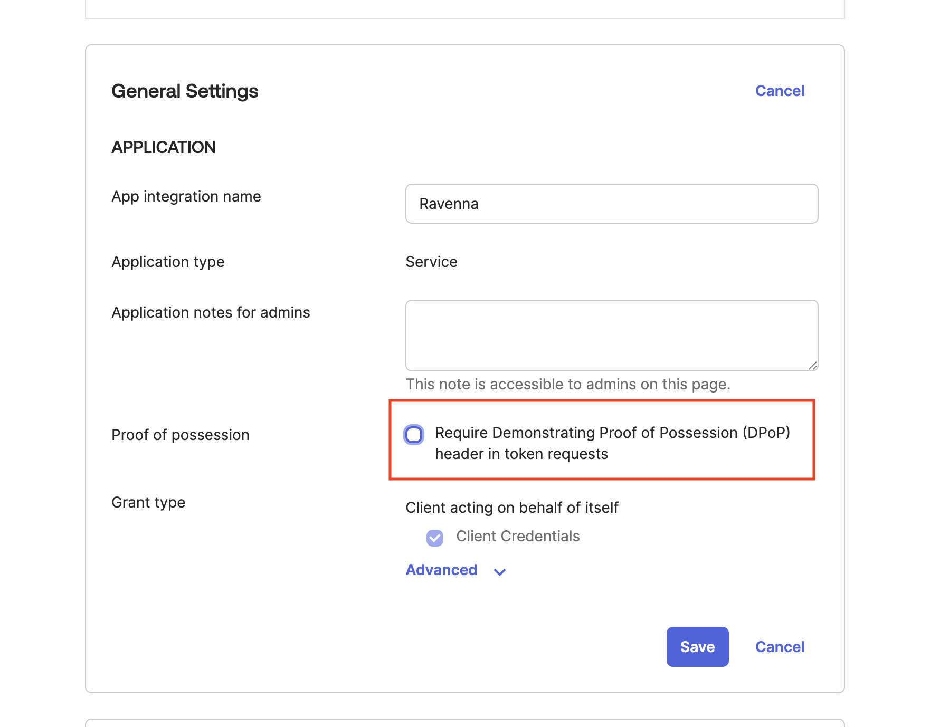Click the resize grip icon of notes textarea
Viewport: 930px width, 727px height.
812,366
